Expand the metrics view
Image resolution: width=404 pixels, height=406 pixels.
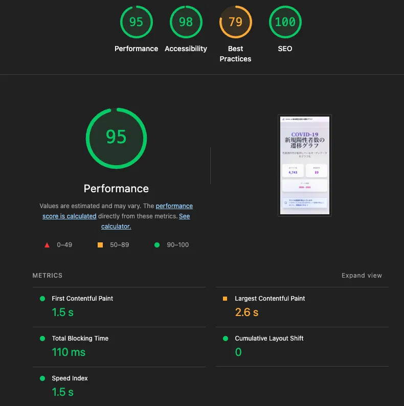click(x=362, y=276)
